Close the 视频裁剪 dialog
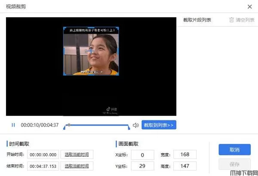 249,6
